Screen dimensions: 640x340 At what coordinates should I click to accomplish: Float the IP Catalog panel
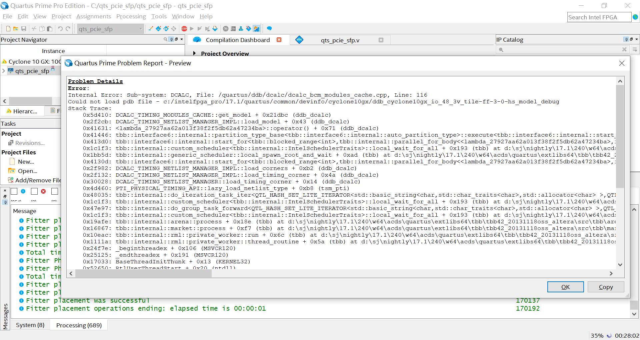coord(631,39)
